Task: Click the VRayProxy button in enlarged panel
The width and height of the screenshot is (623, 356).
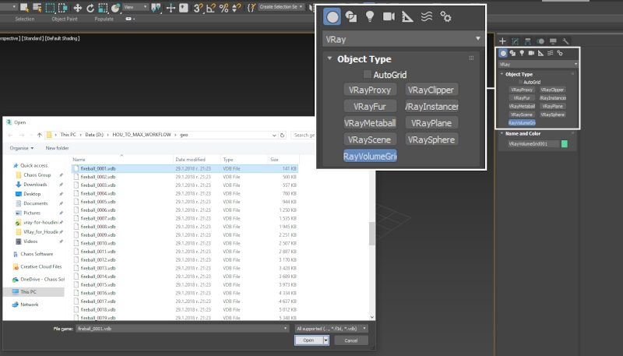Action: click(370, 90)
